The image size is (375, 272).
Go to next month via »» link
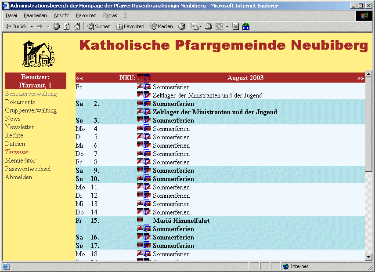361,78
